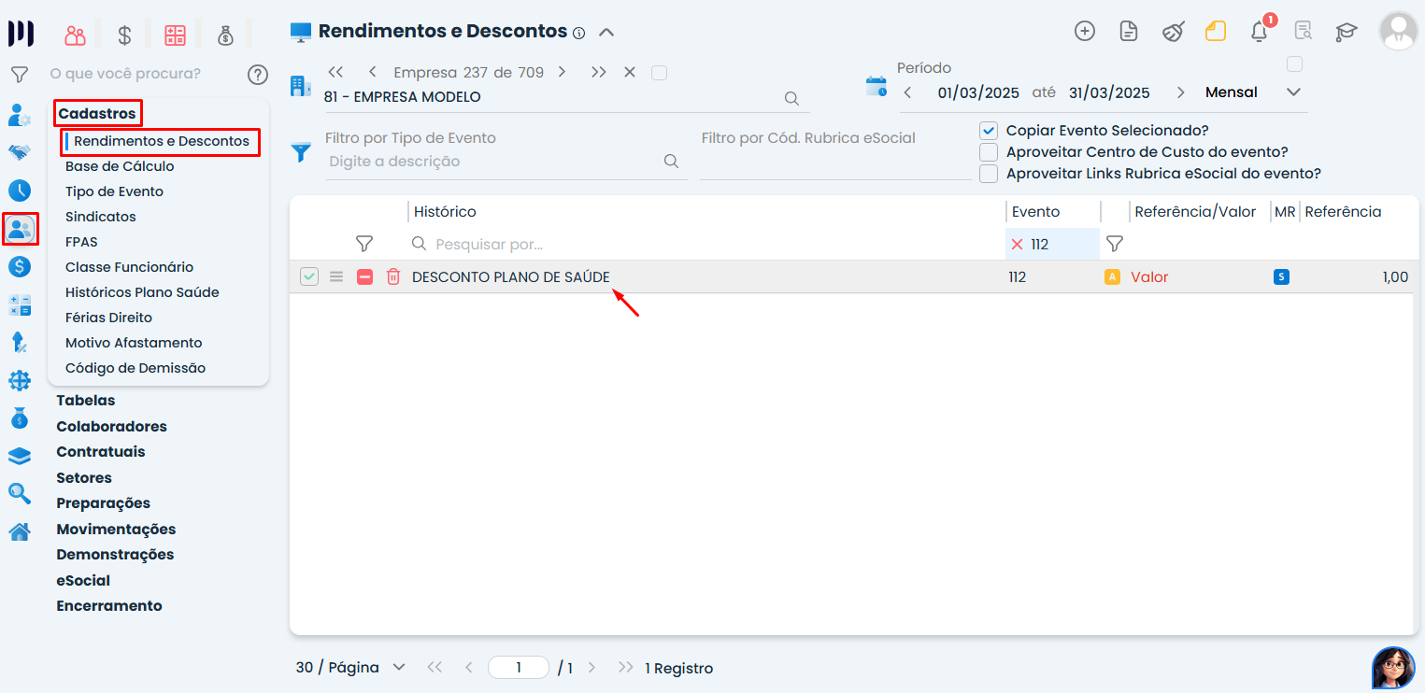The width and height of the screenshot is (1425, 693).
Task: Open the virtual assistant avatar
Action: tap(1393, 668)
